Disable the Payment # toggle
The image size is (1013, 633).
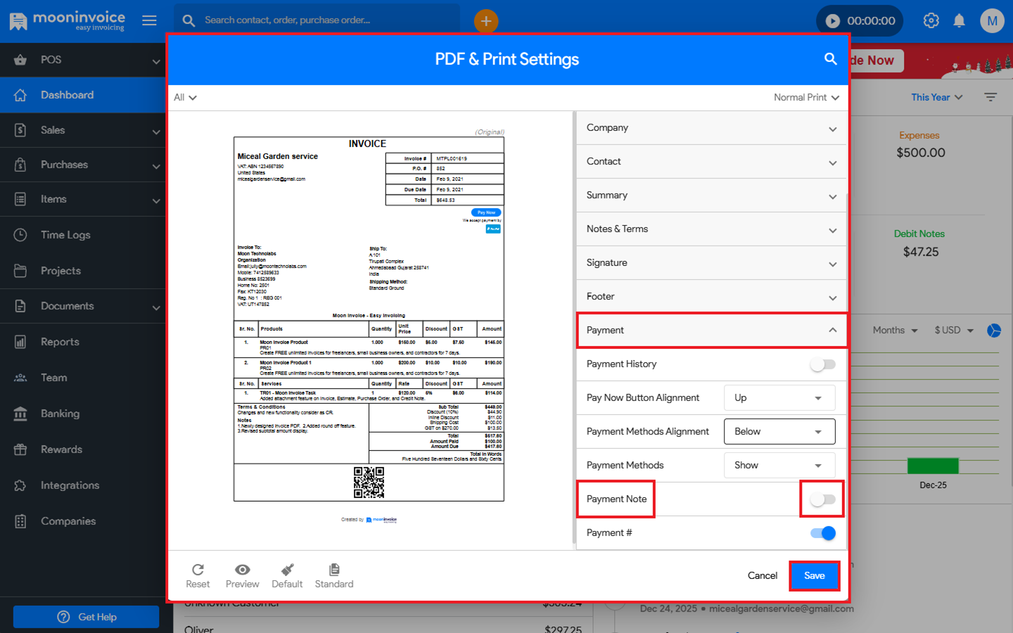[822, 533]
